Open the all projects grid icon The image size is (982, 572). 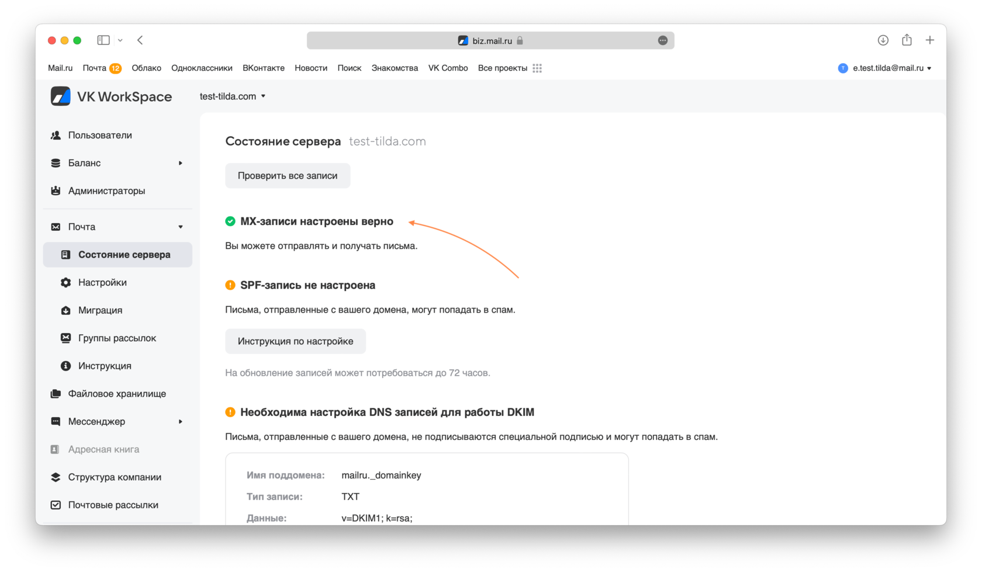point(537,68)
